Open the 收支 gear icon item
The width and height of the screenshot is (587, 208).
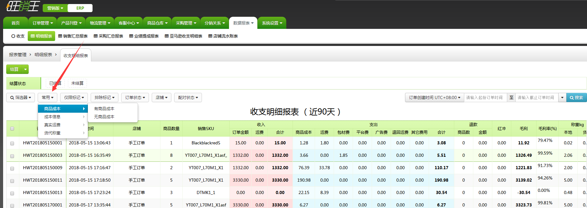pyautogui.click(x=18, y=36)
